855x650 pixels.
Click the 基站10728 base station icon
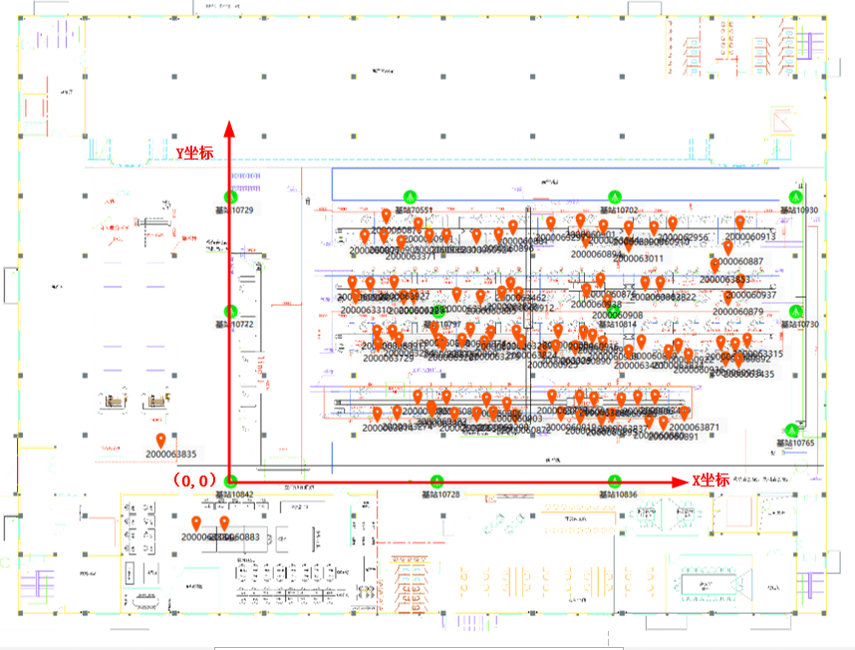(436, 482)
